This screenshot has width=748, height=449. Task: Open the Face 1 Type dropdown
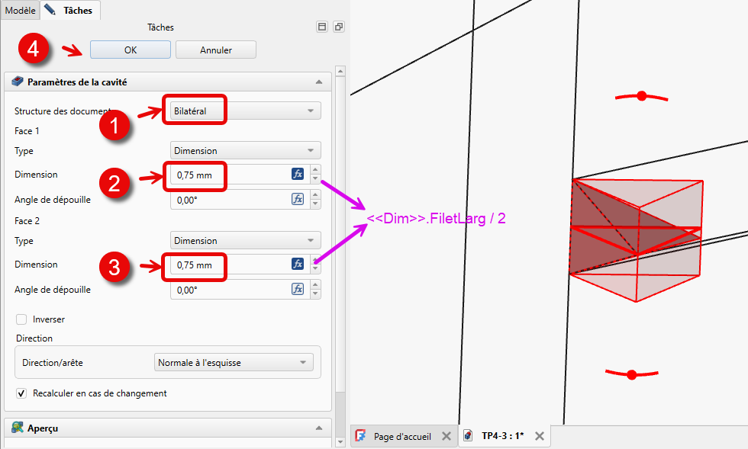point(244,151)
